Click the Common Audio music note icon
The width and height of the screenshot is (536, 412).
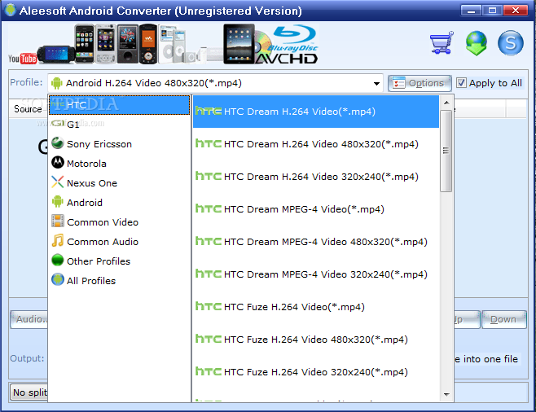tap(57, 240)
